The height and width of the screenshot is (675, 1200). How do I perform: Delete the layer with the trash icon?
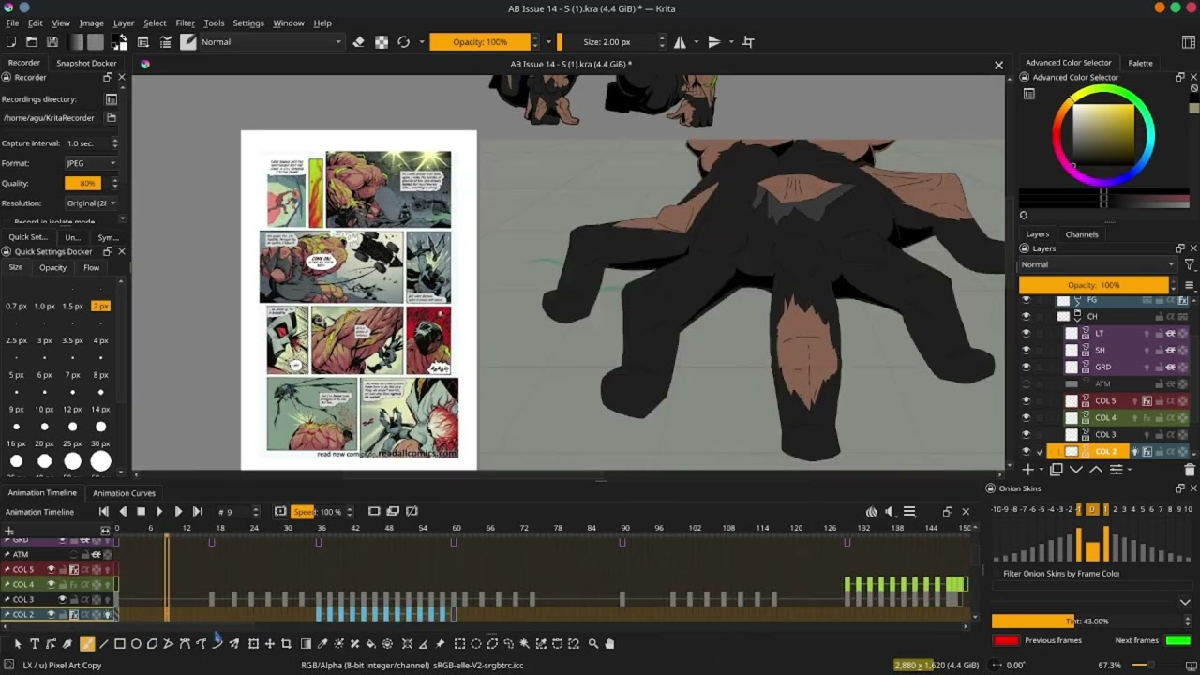(1190, 470)
